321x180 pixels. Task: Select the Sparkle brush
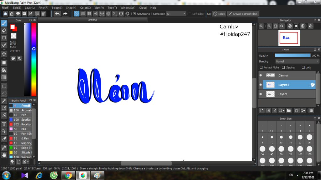pyautogui.click(x=20, y=120)
